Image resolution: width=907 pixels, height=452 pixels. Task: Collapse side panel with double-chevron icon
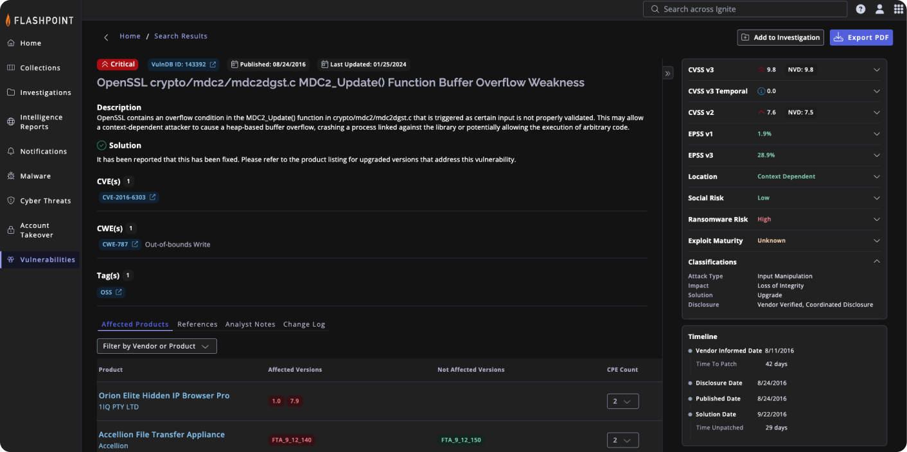coord(668,74)
